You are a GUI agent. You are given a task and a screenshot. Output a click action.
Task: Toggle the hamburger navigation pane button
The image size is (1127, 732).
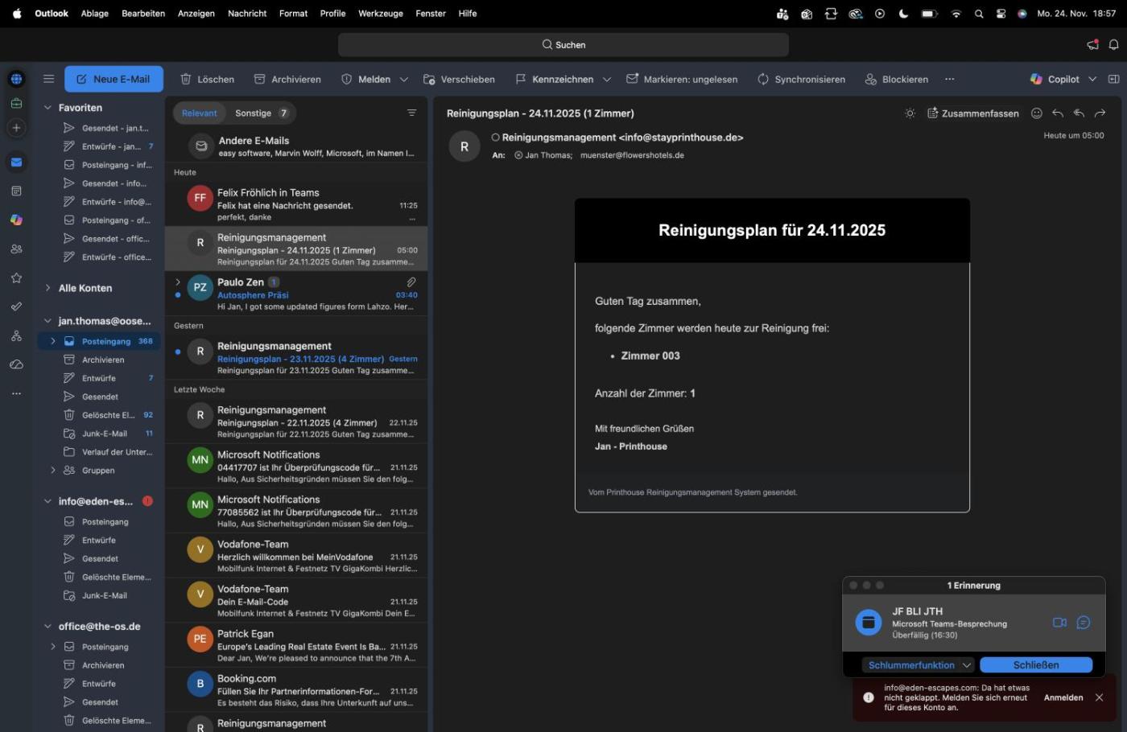pyautogui.click(x=48, y=79)
